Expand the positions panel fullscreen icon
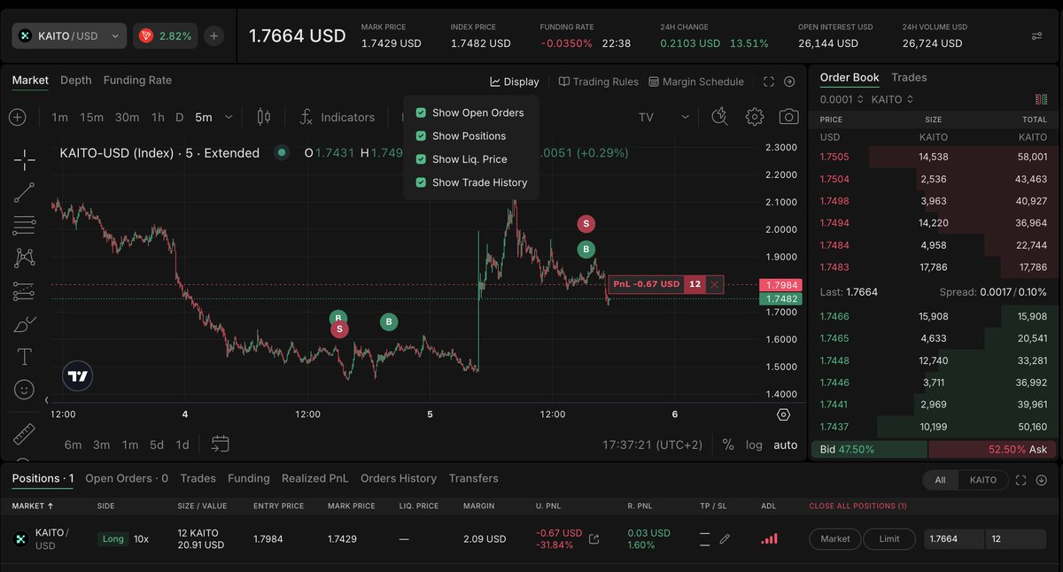1063x572 pixels. tap(1021, 480)
